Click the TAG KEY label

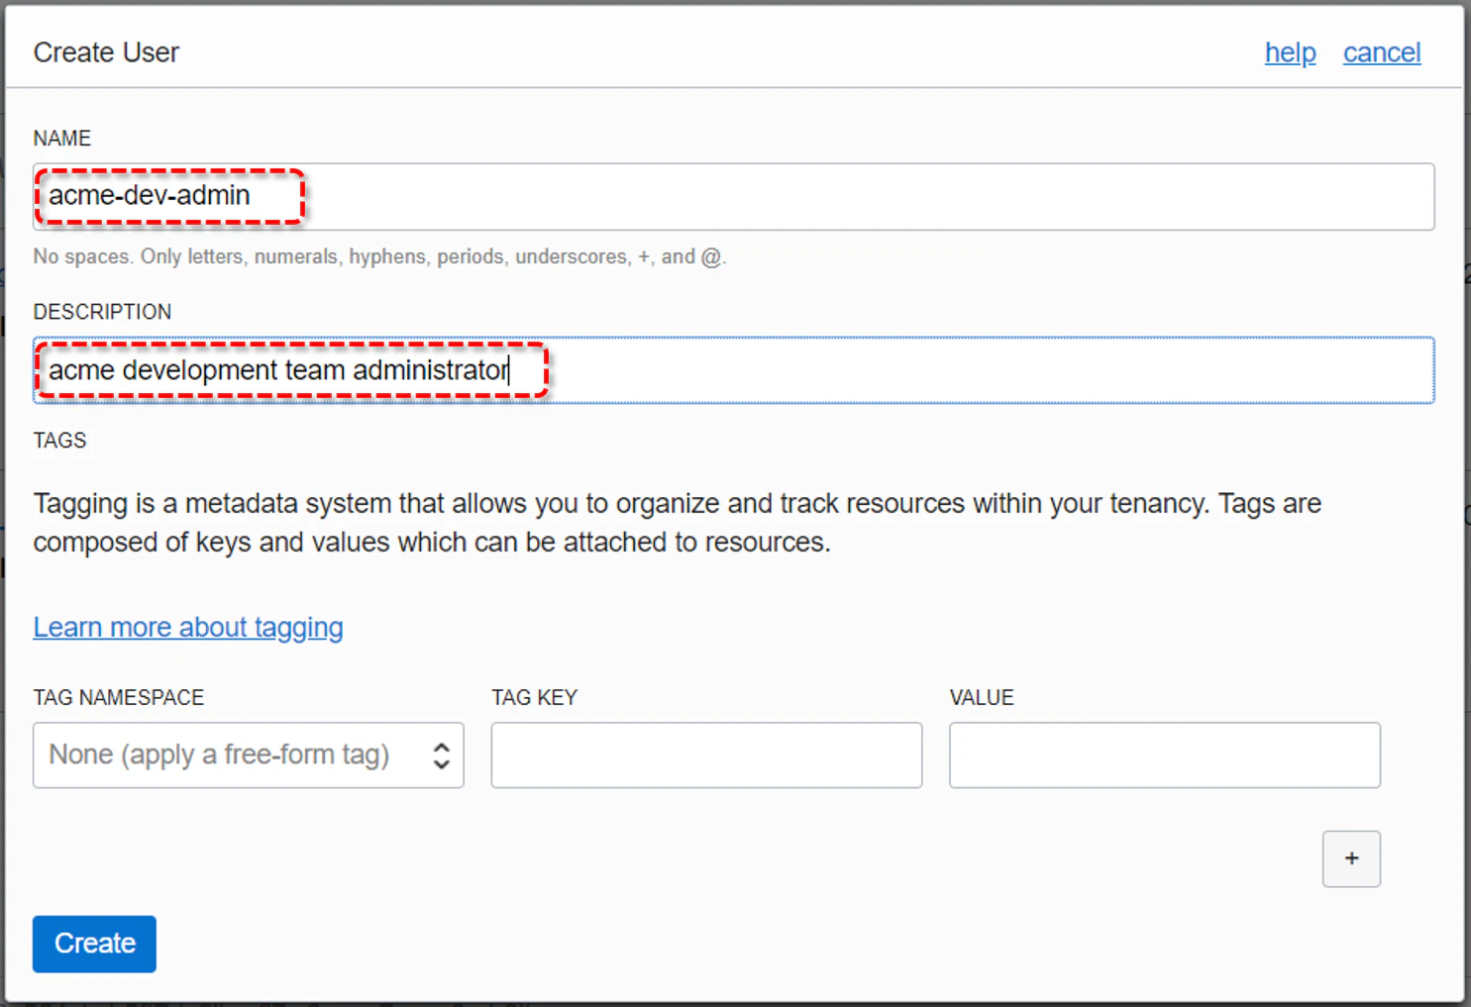click(534, 698)
